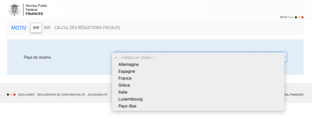Open the MOTIV home link

point(19,28)
